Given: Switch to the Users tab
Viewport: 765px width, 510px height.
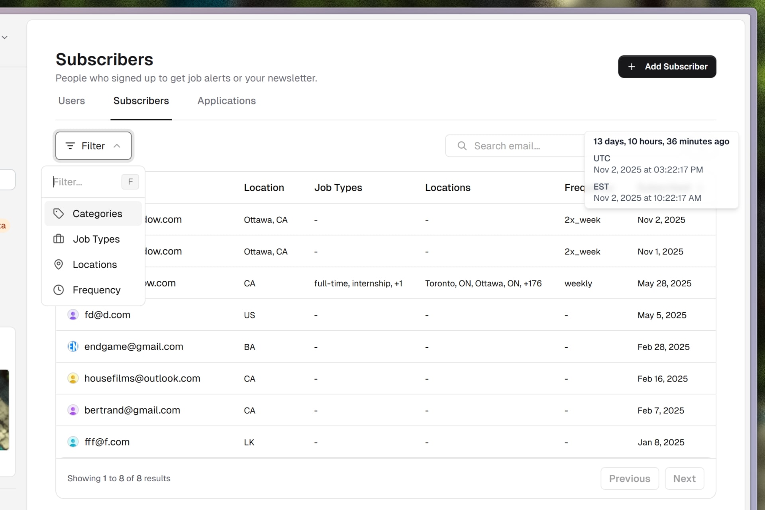Looking at the screenshot, I should click(72, 101).
